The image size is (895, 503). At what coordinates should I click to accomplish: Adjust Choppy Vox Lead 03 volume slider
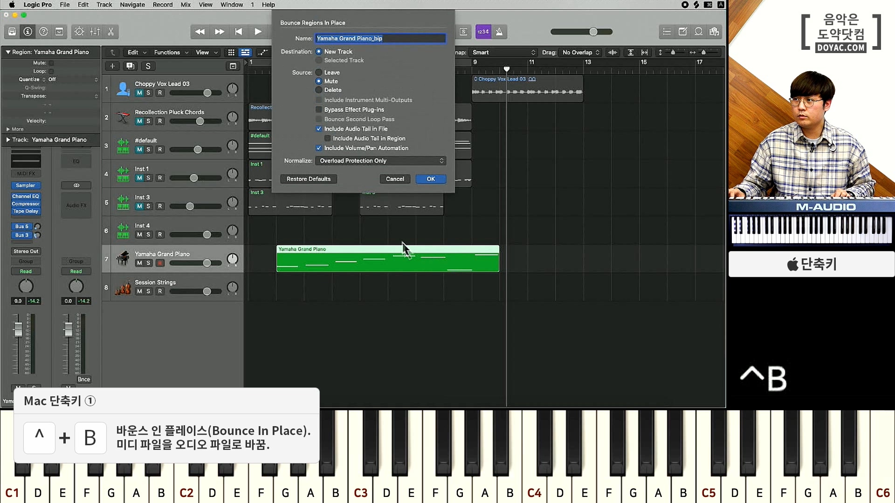click(x=207, y=93)
